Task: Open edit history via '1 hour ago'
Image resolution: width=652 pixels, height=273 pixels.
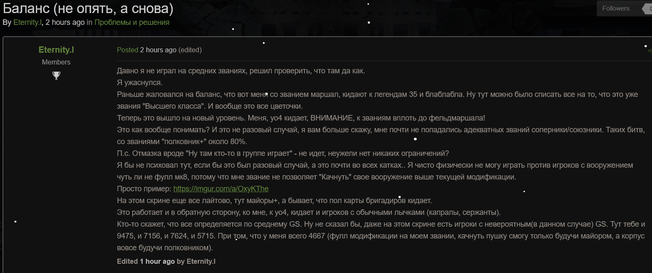Action: point(157,261)
